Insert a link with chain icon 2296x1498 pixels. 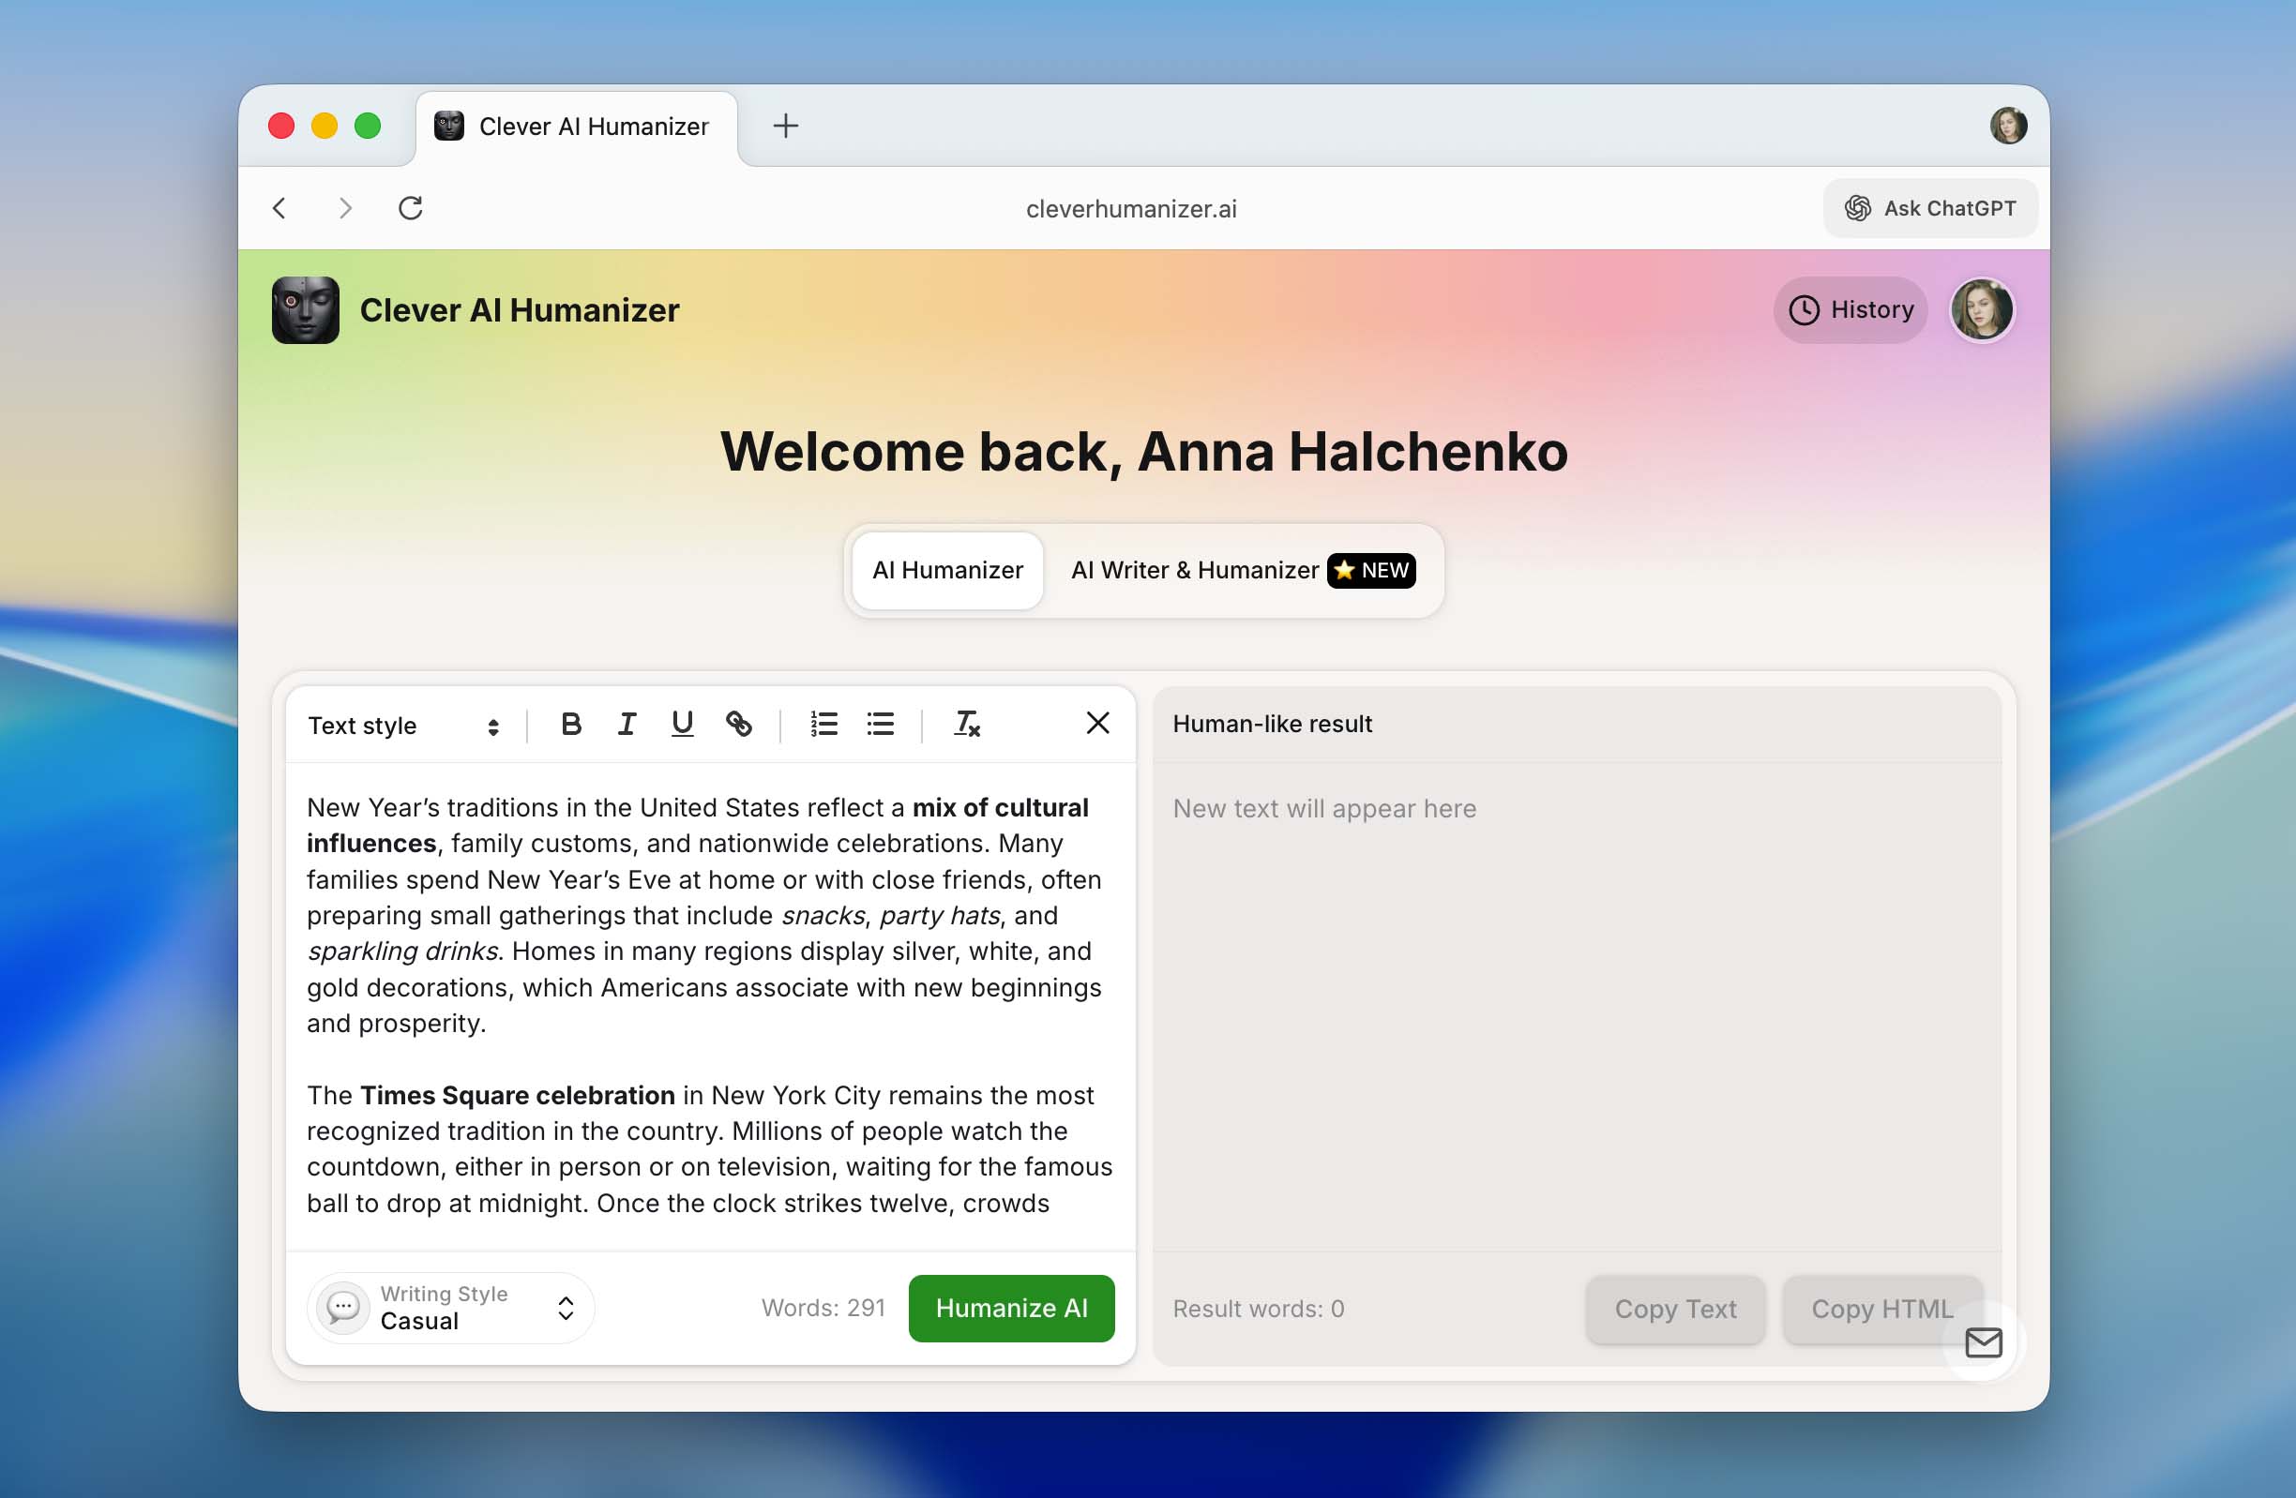[x=739, y=724]
